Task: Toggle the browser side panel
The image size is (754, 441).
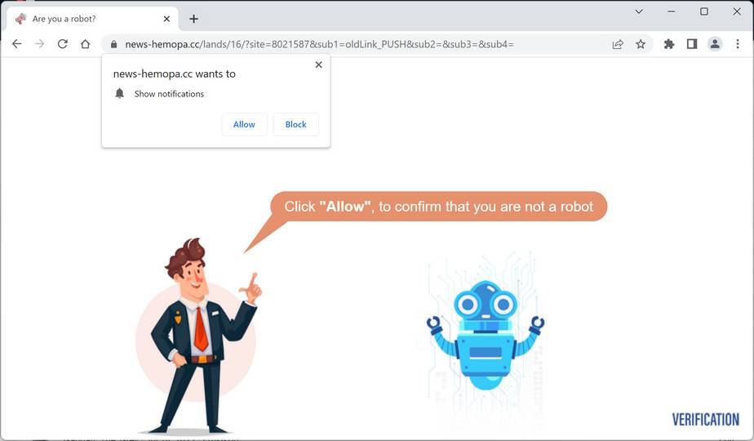Action: point(692,44)
